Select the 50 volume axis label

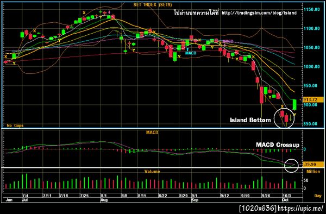(306, 180)
